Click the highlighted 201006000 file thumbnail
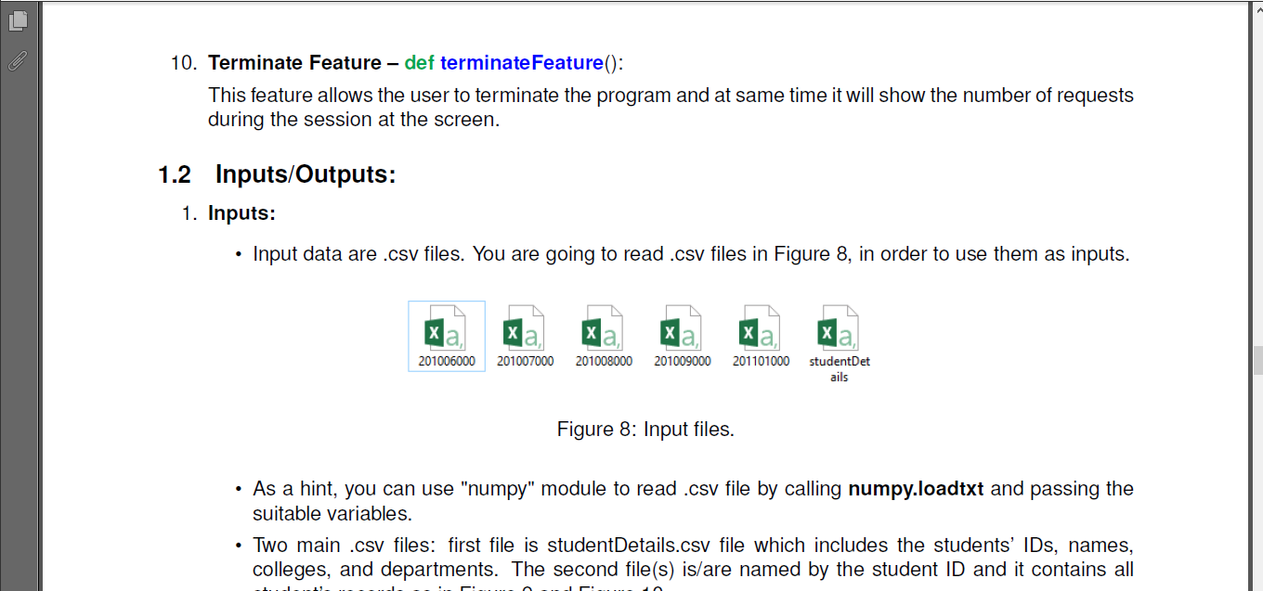The image size is (1263, 591). pyautogui.click(x=446, y=336)
